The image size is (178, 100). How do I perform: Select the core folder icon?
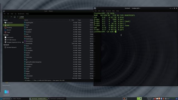pyautogui.click(x=25, y=34)
